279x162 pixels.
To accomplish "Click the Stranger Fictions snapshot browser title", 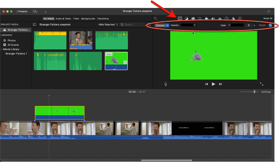I will point(55,25).
